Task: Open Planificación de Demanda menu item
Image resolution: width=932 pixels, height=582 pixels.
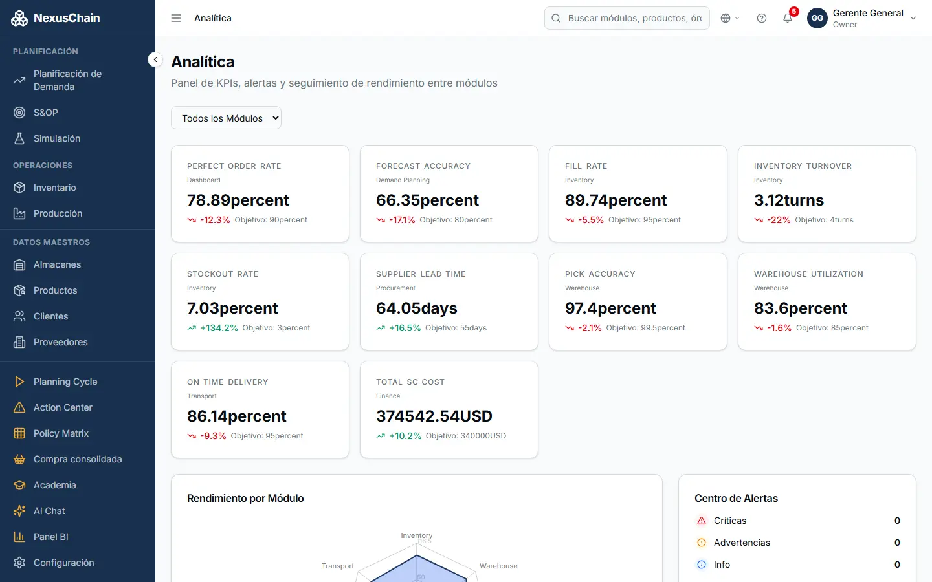Action: [x=78, y=80]
